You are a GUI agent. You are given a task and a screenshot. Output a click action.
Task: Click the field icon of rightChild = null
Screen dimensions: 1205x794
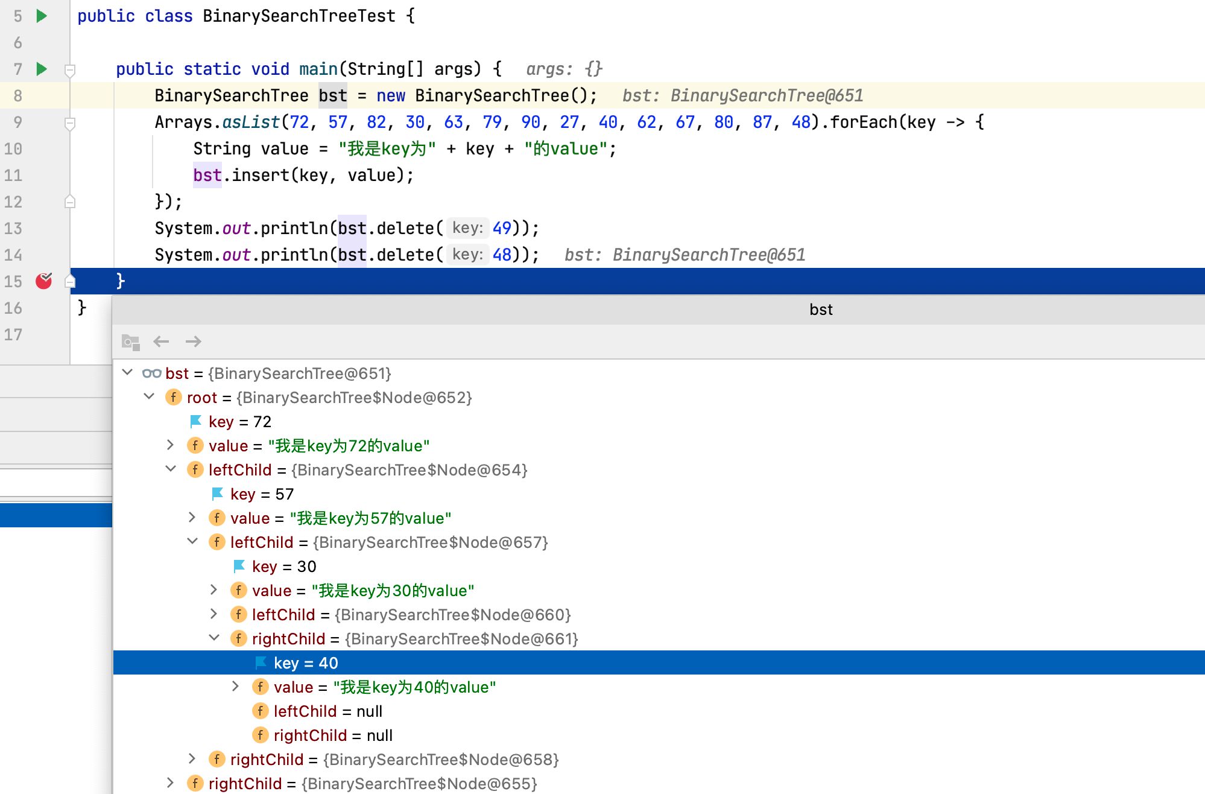[x=261, y=735]
